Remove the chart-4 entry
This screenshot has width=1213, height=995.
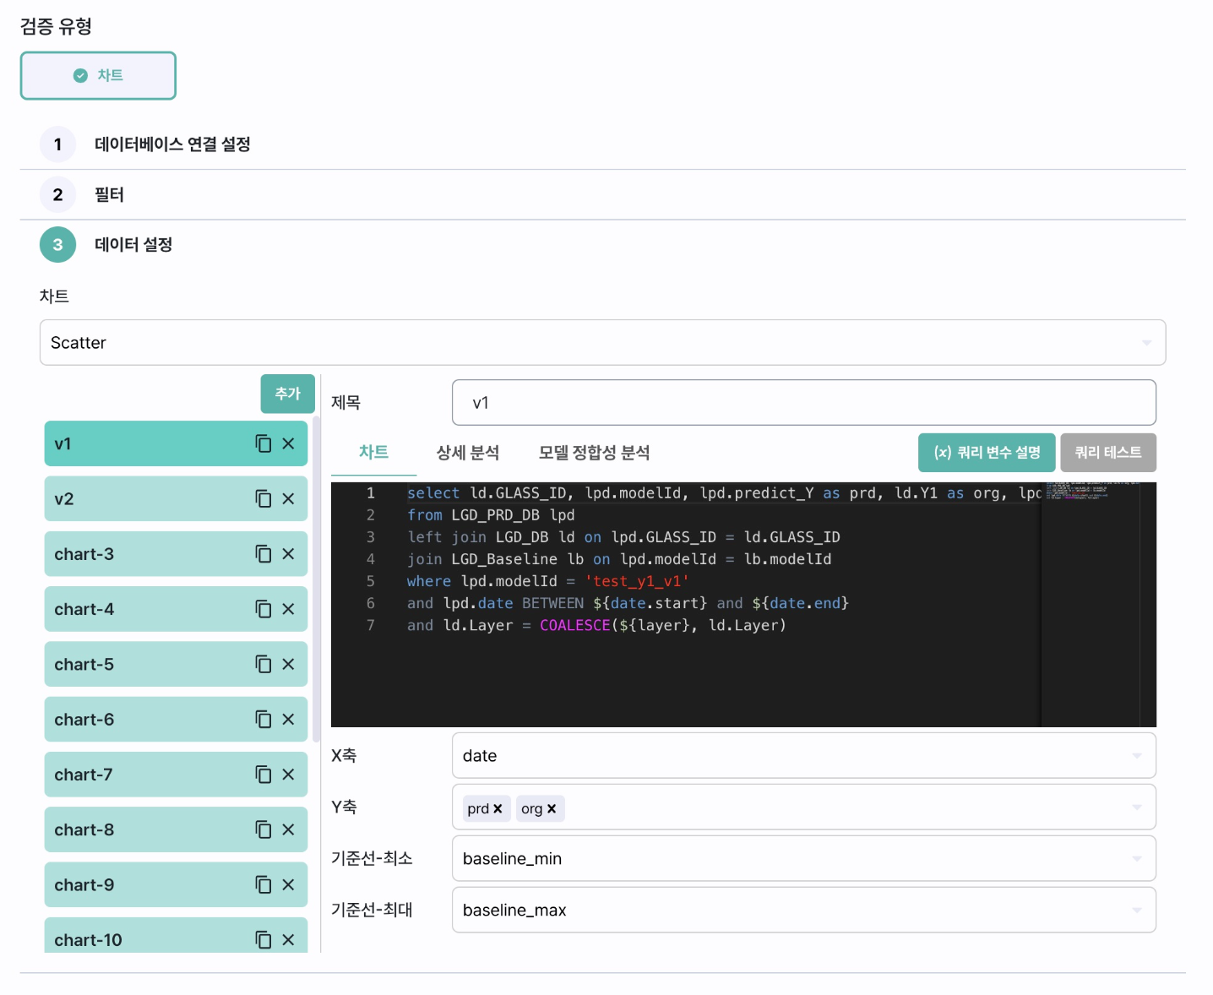click(288, 609)
